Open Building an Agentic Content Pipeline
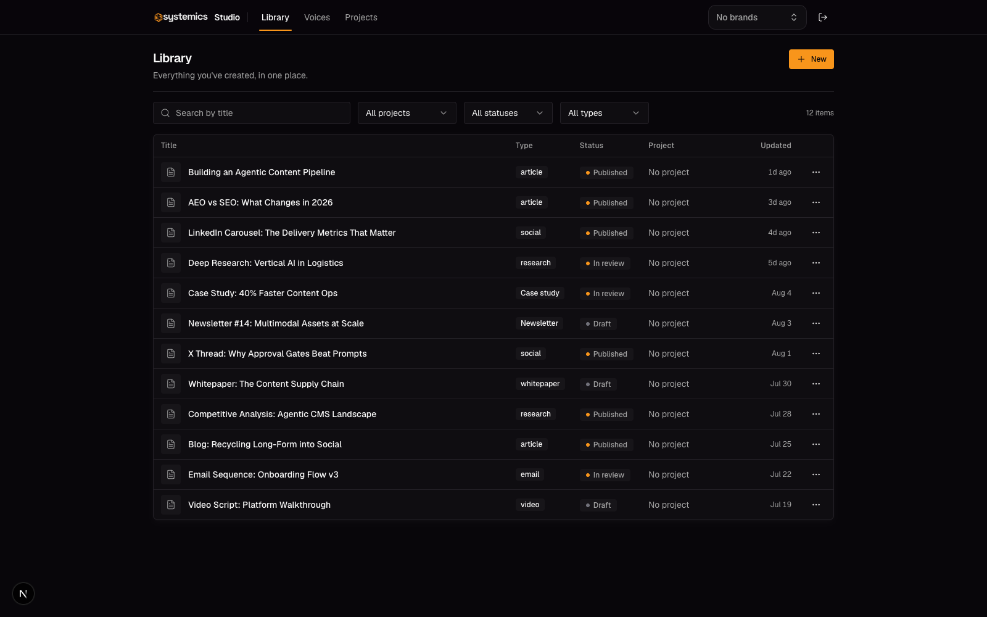The width and height of the screenshot is (987, 617). [x=262, y=172]
